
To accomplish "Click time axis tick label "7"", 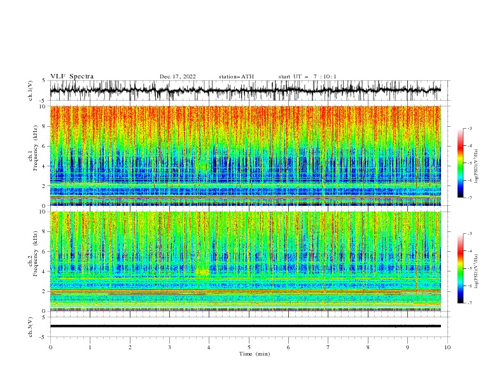I will click(x=328, y=347).
